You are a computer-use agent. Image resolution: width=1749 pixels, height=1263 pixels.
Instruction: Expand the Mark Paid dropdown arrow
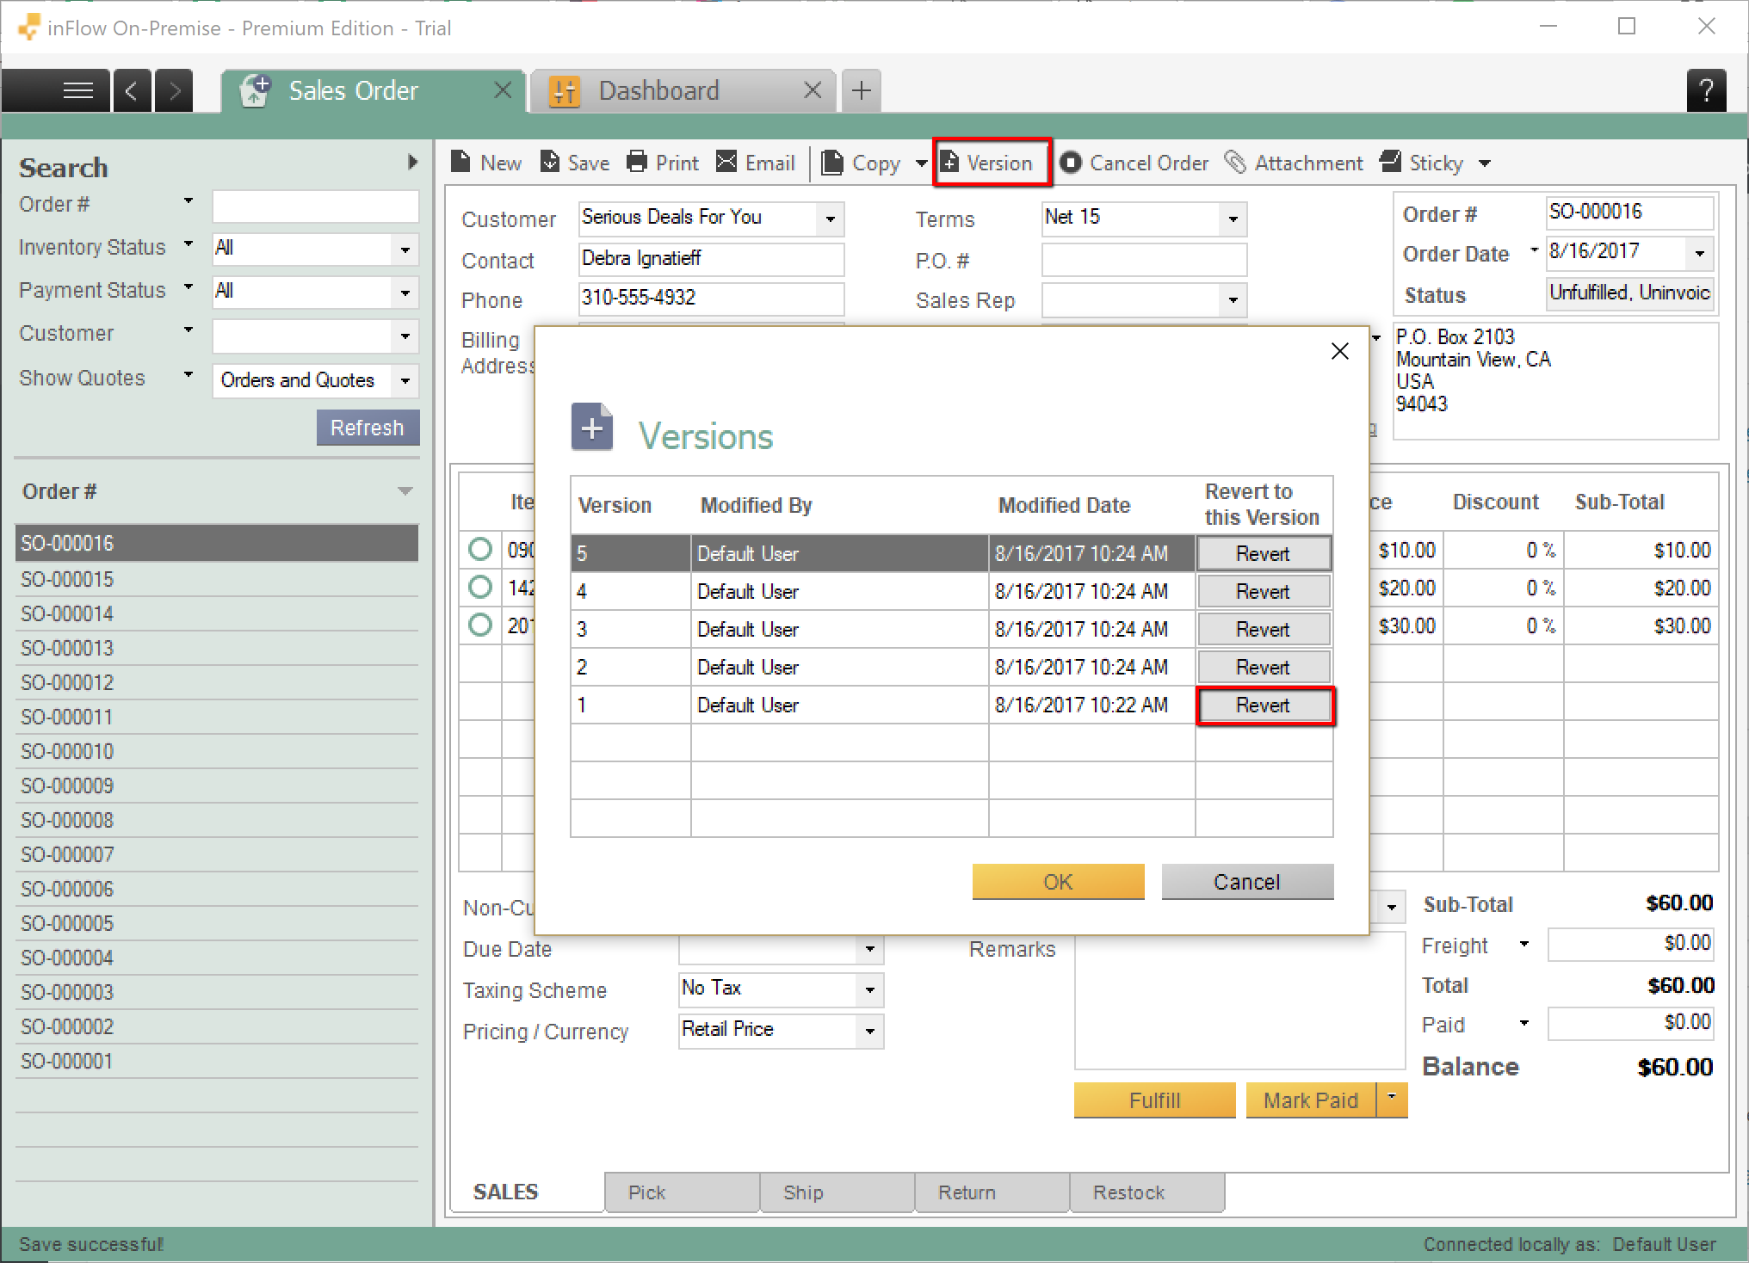1392,1100
